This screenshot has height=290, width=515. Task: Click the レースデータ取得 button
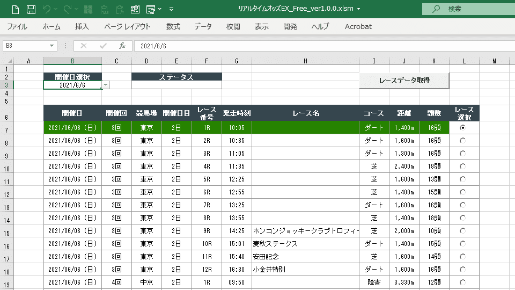pyautogui.click(x=404, y=81)
